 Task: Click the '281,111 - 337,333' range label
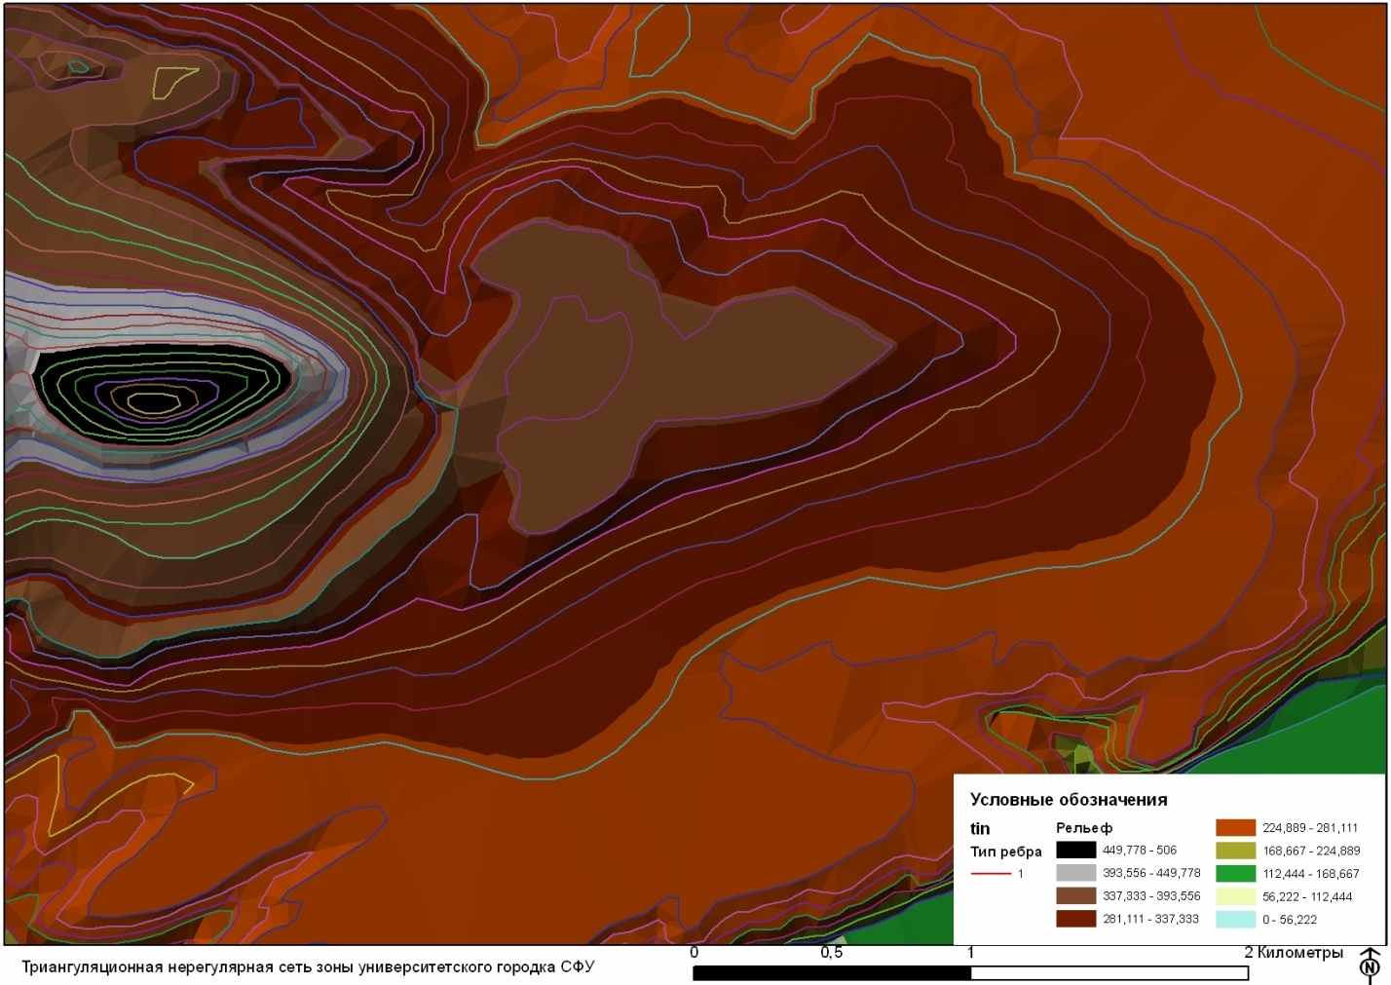pyautogui.click(x=1150, y=919)
